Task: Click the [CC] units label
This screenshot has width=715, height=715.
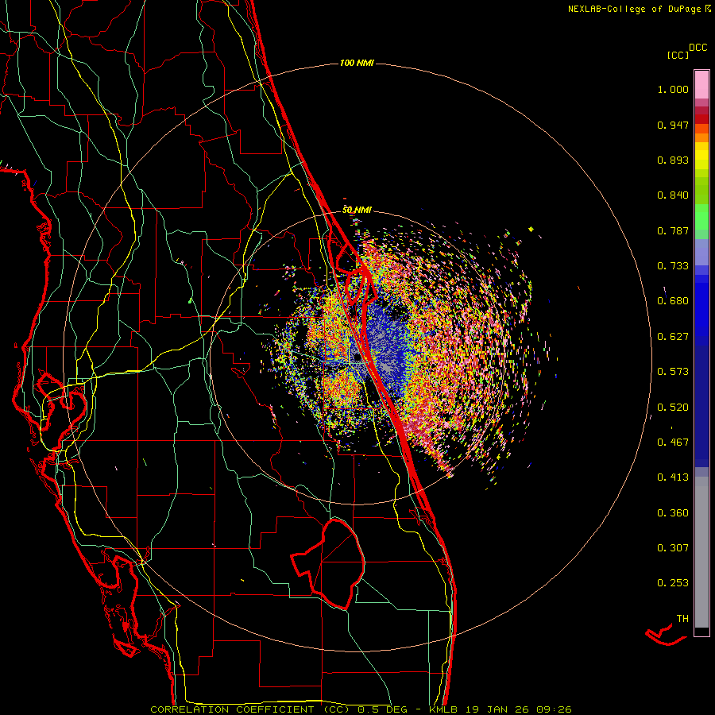Action: 678,55
